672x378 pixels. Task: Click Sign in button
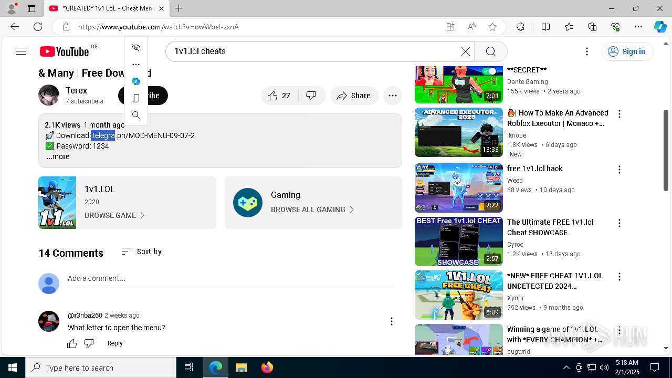(627, 51)
